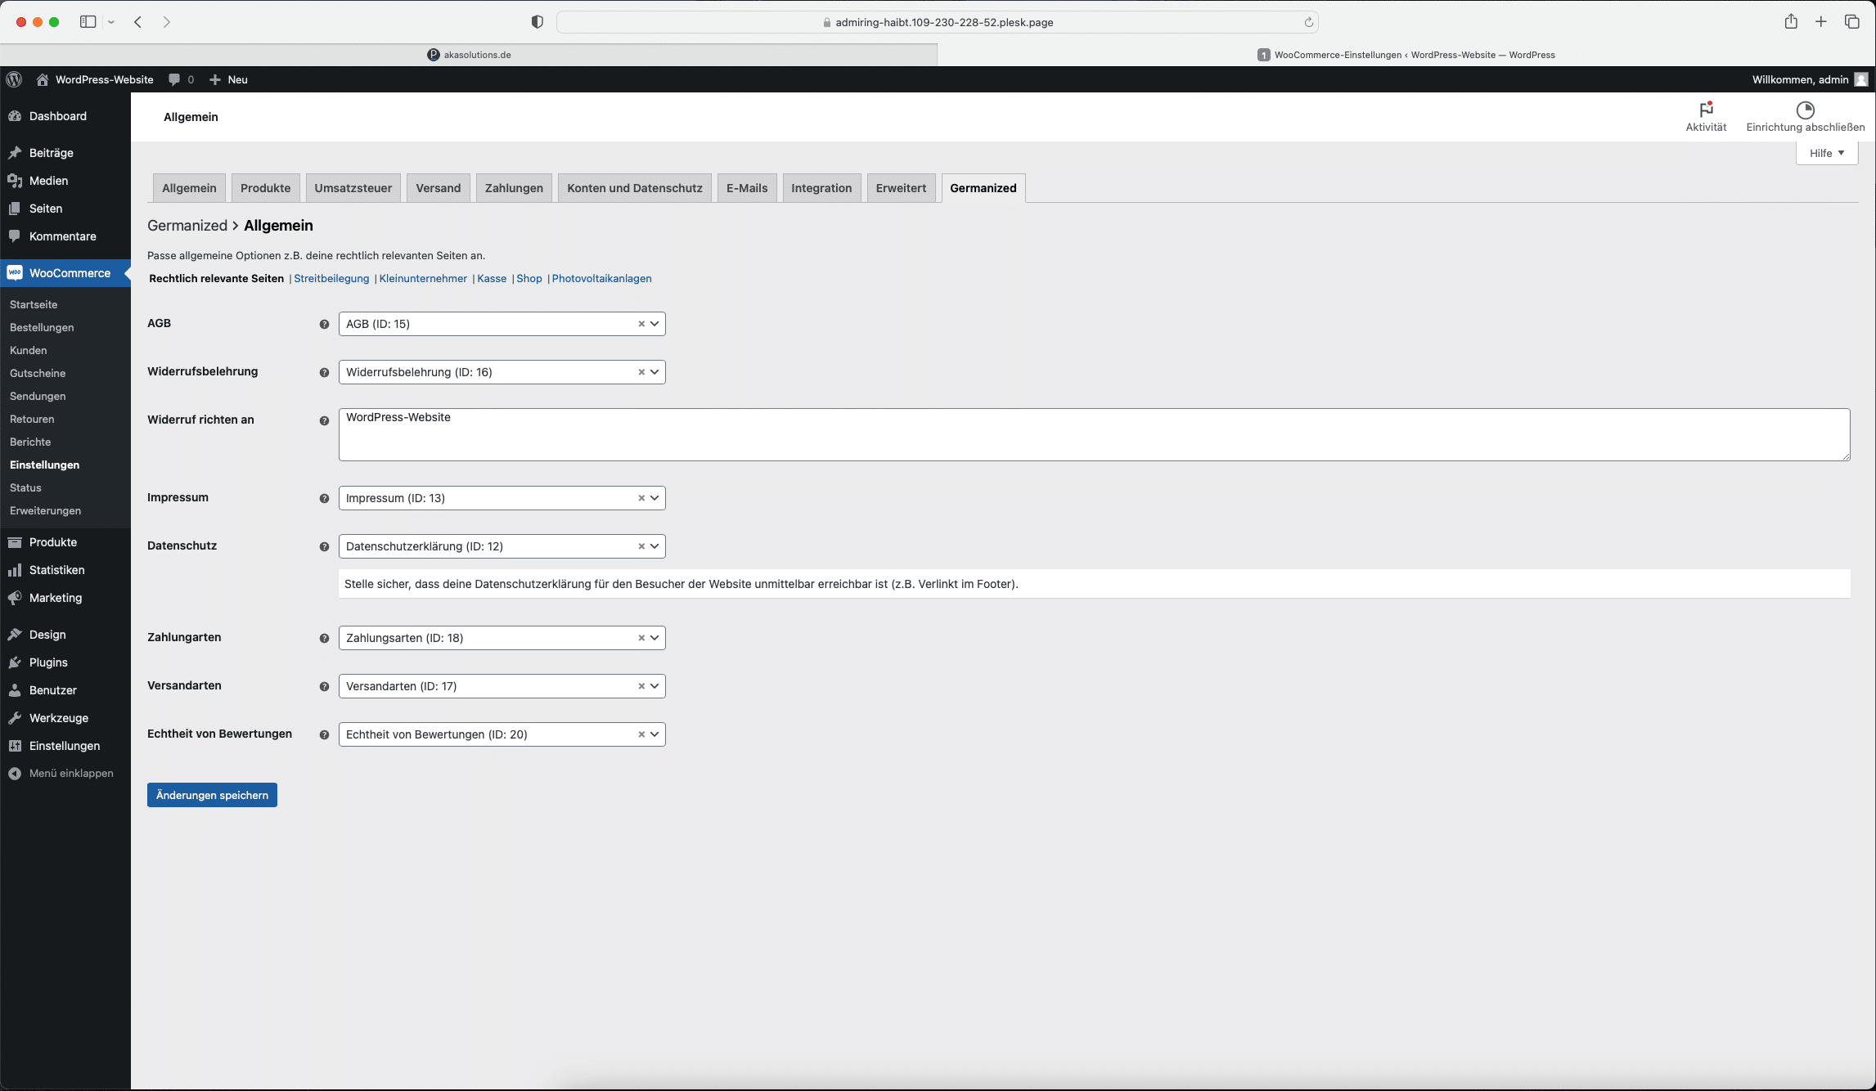
Task: Add new content via Neu
Action: 228,79
